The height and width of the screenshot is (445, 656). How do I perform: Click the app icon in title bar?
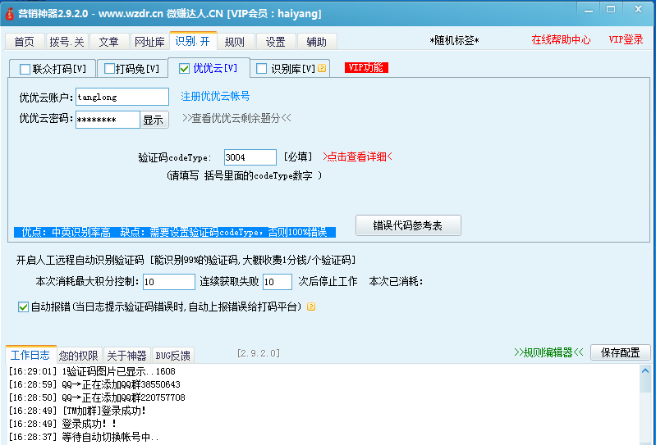[x=9, y=13]
